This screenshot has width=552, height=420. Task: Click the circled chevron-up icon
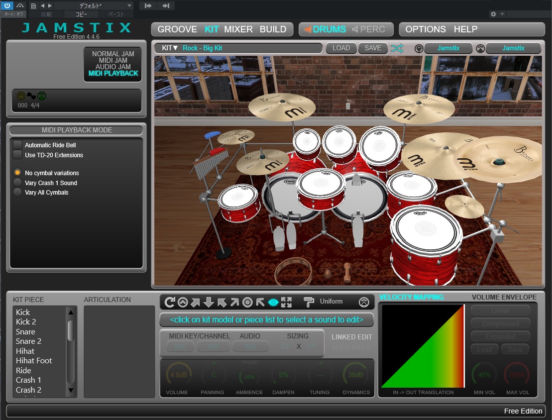[183, 302]
